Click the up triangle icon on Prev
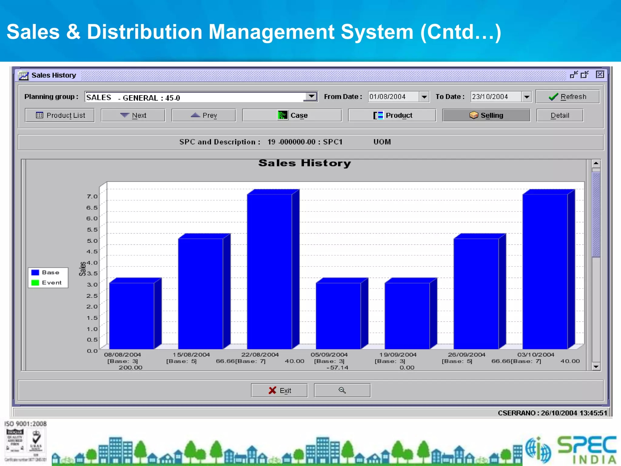Viewport: 621px width, 466px height. point(195,115)
